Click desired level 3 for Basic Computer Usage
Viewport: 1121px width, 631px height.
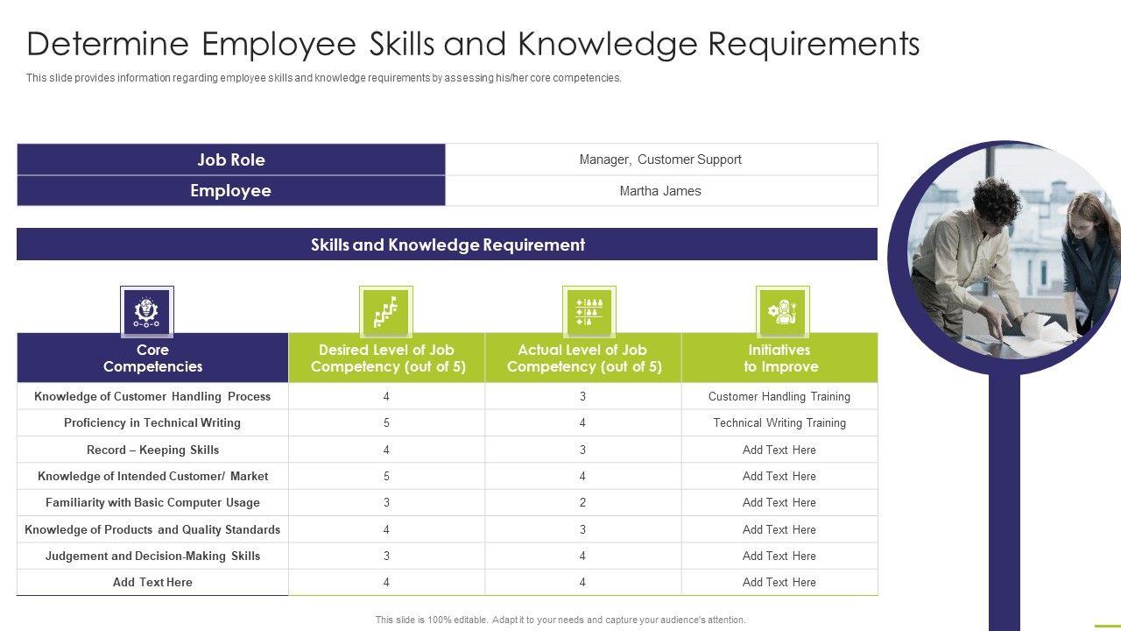coord(386,502)
